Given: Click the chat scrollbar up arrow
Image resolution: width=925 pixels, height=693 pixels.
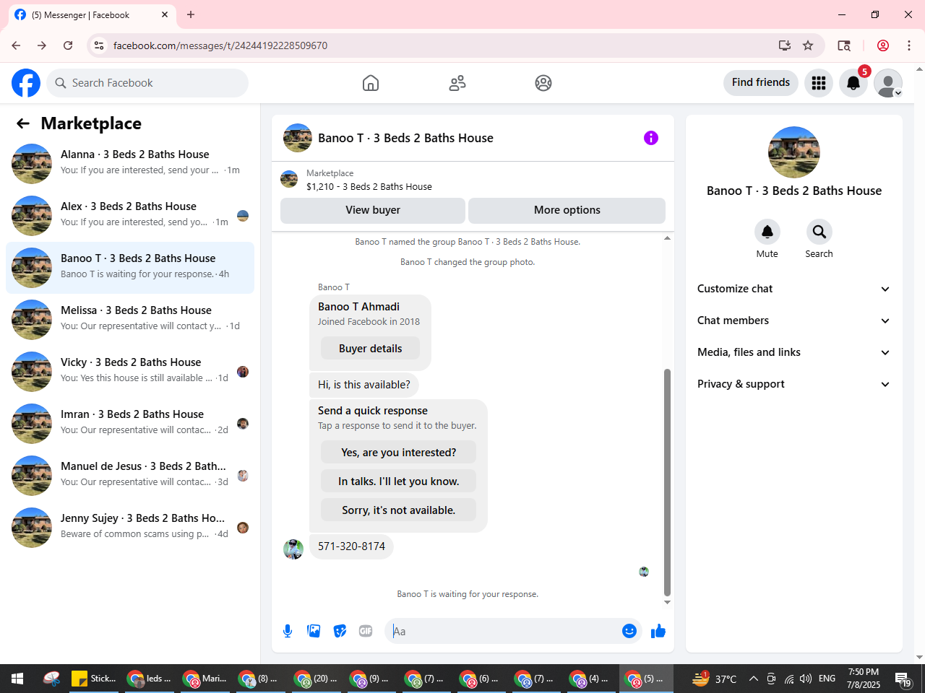Looking at the screenshot, I should [667, 238].
